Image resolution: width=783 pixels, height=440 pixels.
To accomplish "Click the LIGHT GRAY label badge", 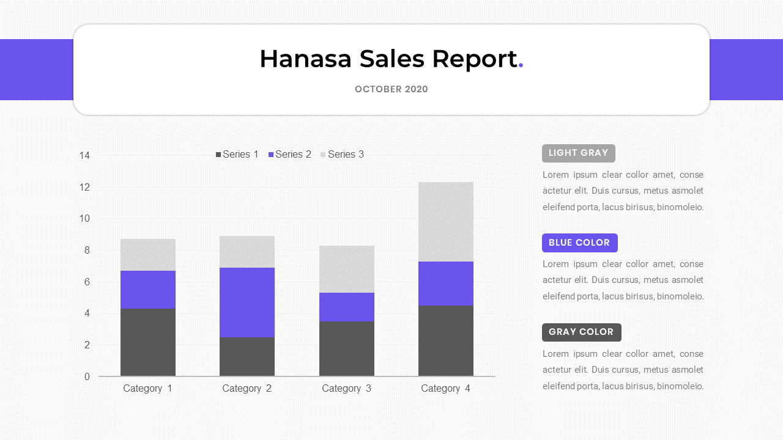I will pyautogui.click(x=578, y=153).
